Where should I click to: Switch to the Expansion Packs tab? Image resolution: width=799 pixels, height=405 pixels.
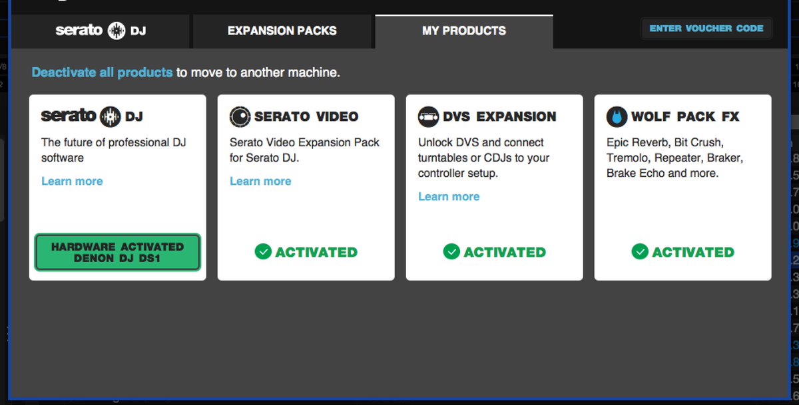pyautogui.click(x=282, y=31)
